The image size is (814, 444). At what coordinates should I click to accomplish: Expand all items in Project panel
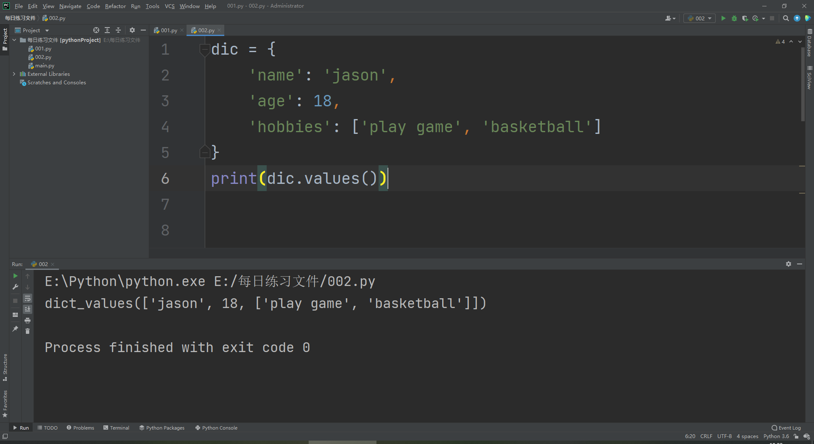[107, 30]
